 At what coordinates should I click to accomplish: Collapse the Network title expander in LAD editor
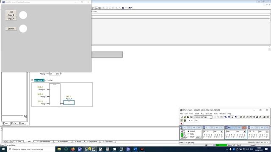point(32,80)
